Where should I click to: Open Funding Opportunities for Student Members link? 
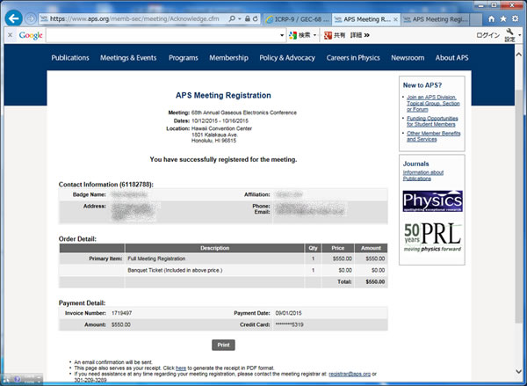point(432,121)
